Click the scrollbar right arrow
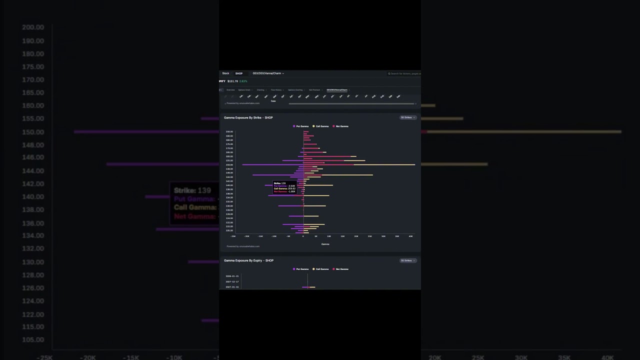640x360 pixels. point(416,103)
